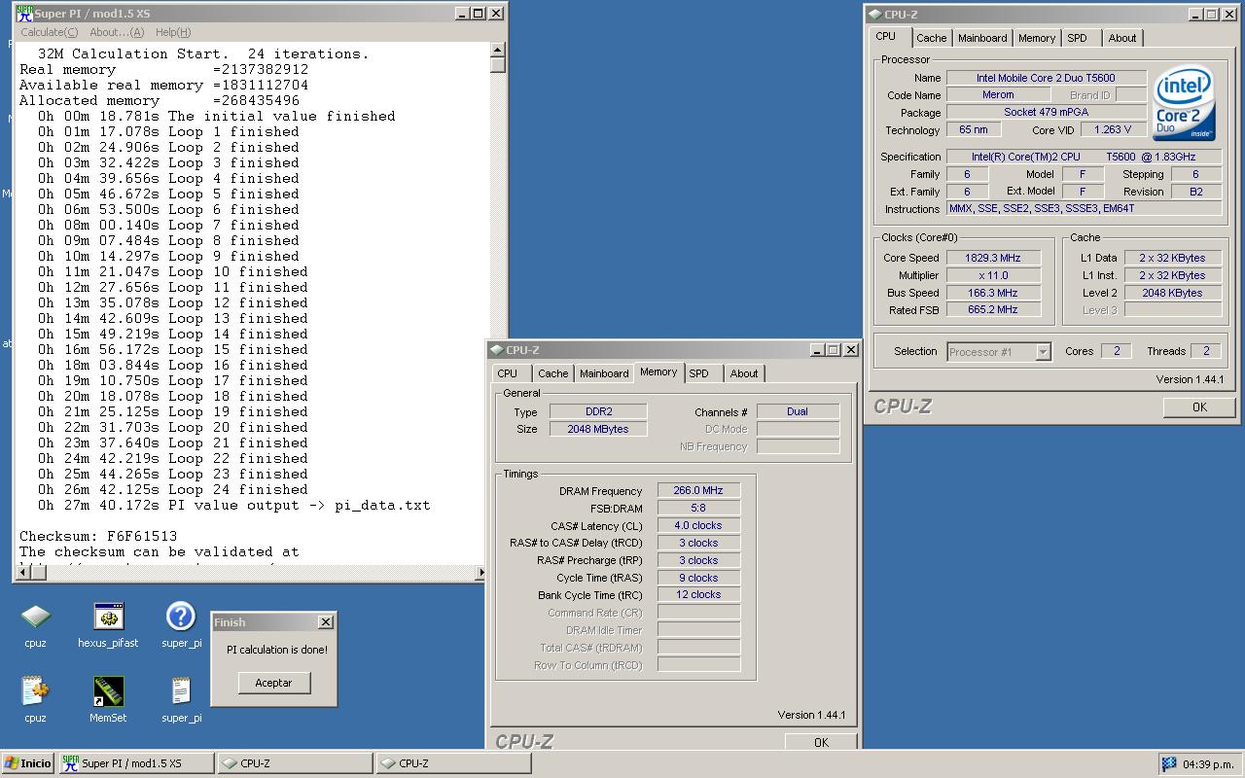The width and height of the screenshot is (1245, 778).
Task: Switch to Cache tab in CPU-Z processor window
Action: [x=931, y=38]
